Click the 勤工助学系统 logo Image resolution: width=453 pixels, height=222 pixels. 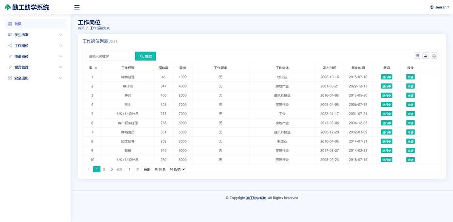tap(27, 7)
